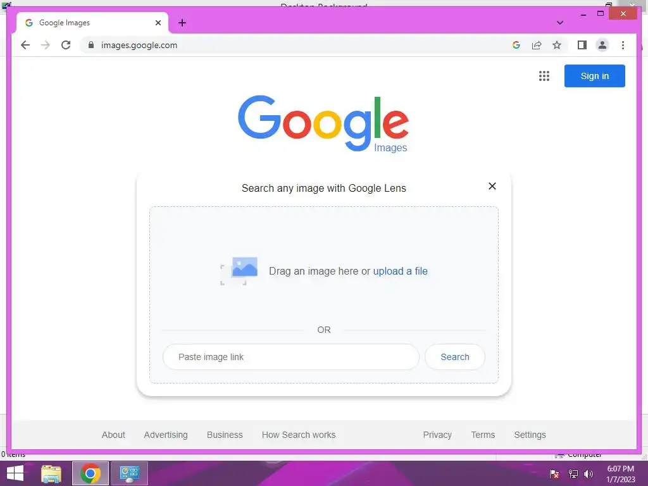Open How Search works link
Image resolution: width=648 pixels, height=486 pixels.
(x=299, y=435)
